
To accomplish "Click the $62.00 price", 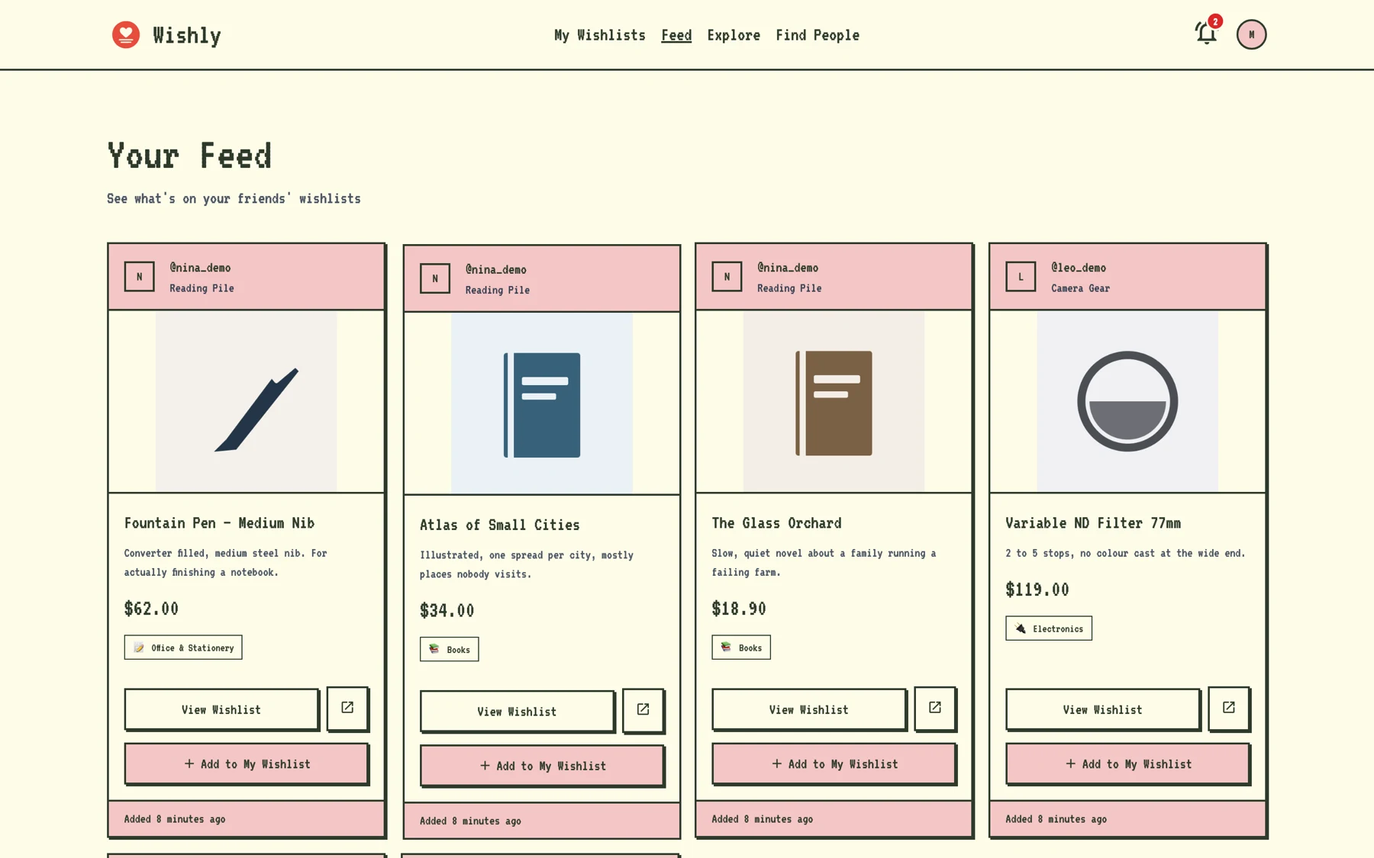I will coord(151,609).
